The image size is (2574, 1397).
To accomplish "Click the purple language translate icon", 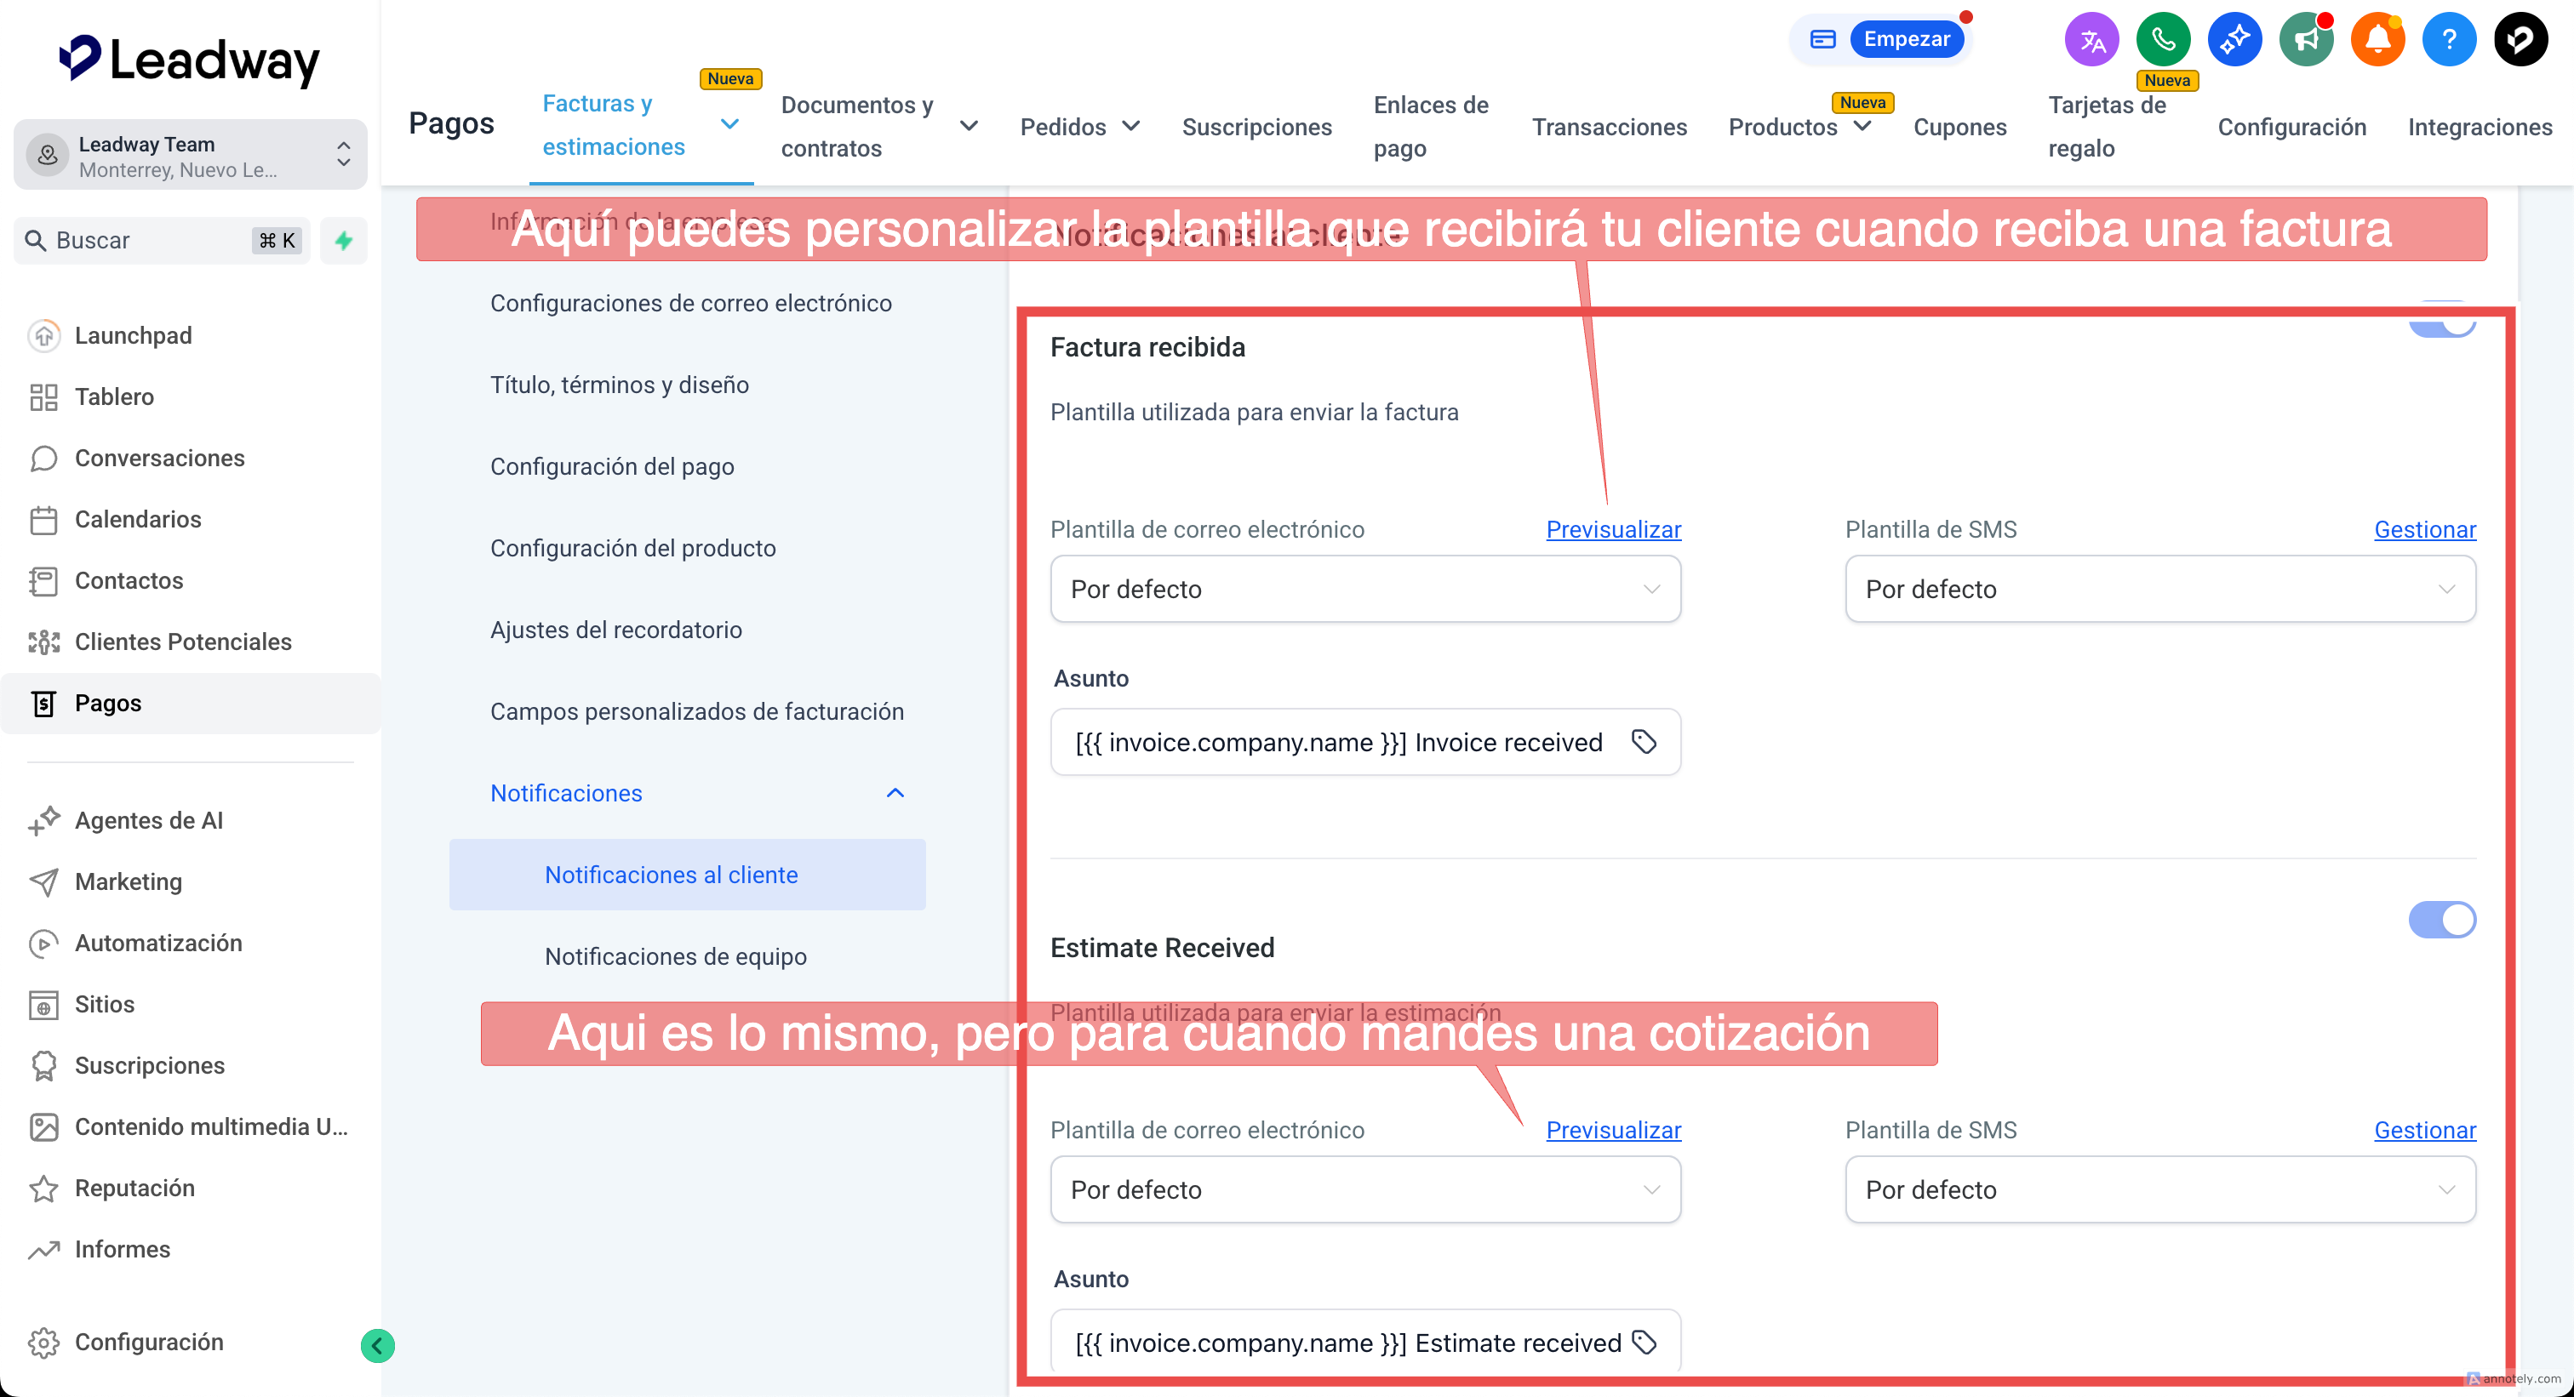I will pos(2091,40).
